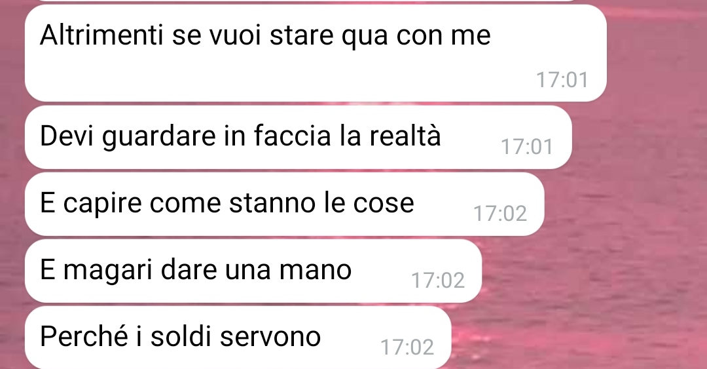Viewport: 707px width, 369px height.
Task: Click the word 'guardare' in the second message
Action: (158, 137)
